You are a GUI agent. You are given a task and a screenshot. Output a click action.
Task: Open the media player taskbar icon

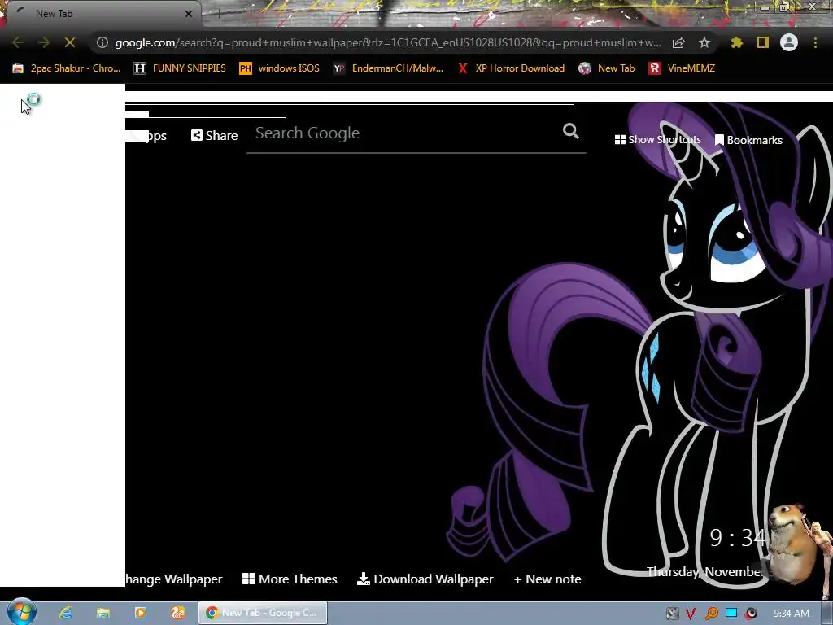[141, 613]
